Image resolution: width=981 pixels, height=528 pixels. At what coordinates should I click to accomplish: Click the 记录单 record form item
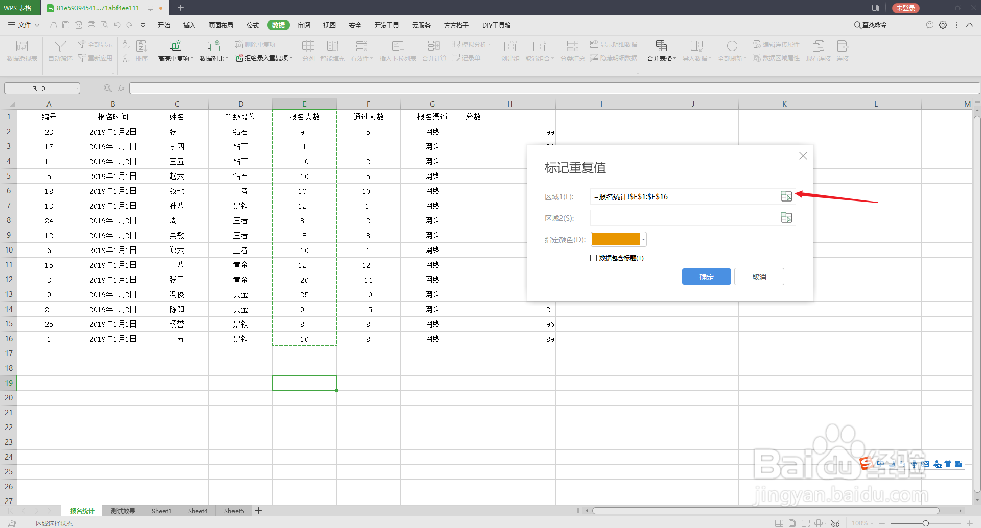pyautogui.click(x=466, y=58)
